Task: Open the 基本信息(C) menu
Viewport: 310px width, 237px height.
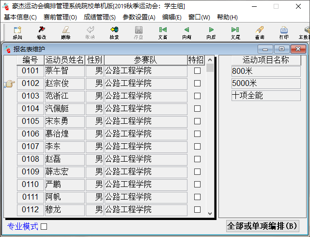Action: [x=20, y=17]
